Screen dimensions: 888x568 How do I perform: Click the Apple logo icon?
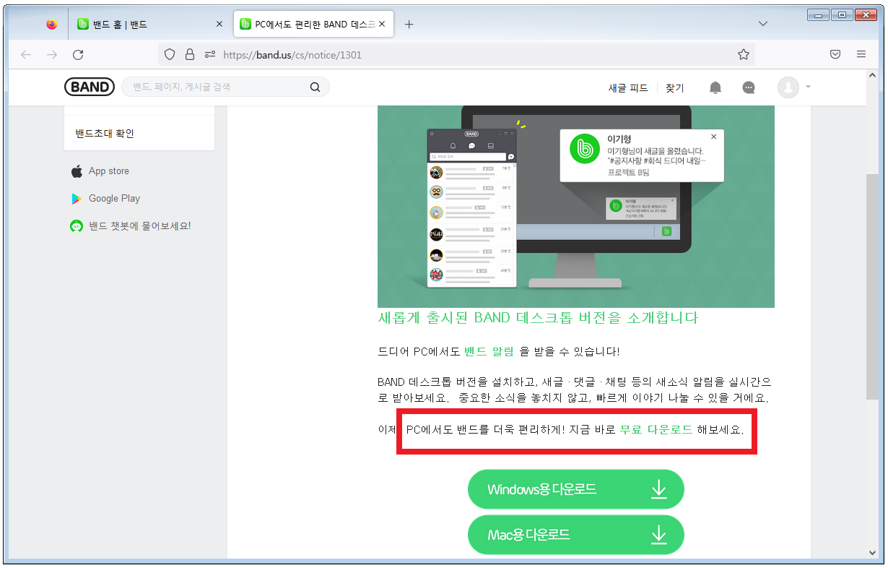click(x=77, y=171)
